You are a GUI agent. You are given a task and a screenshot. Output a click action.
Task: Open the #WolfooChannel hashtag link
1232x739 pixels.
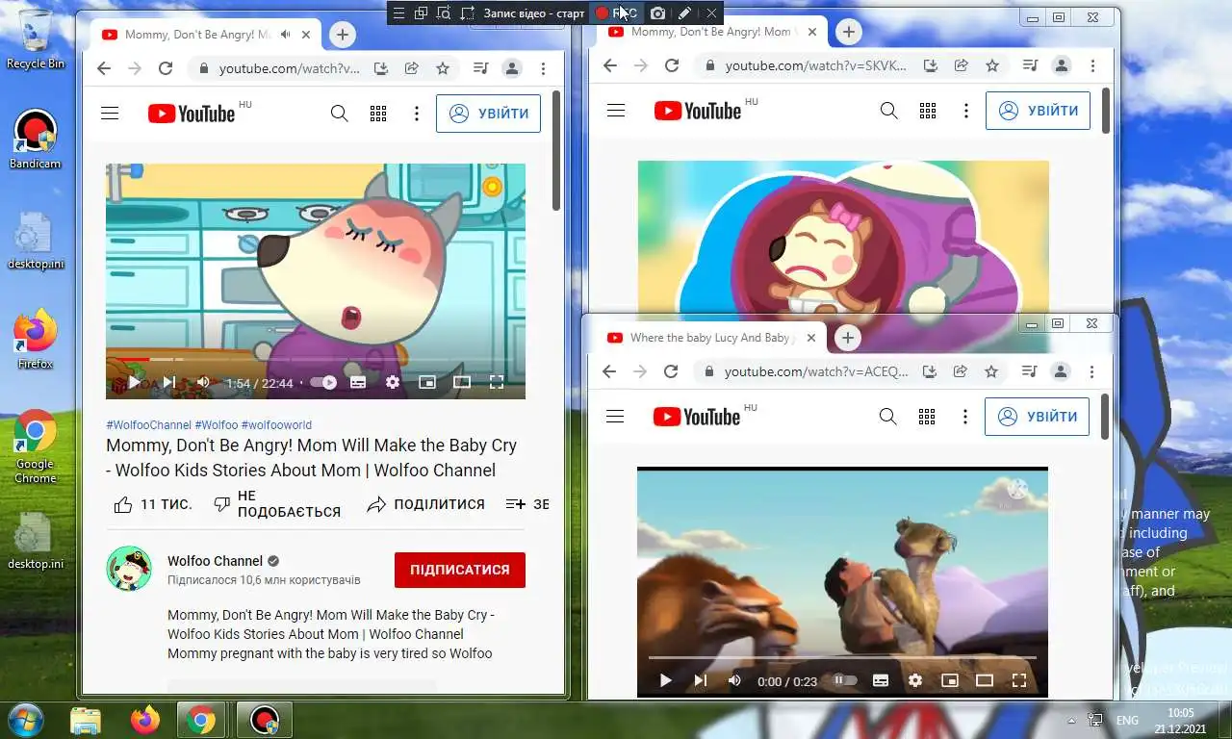pyautogui.click(x=148, y=424)
